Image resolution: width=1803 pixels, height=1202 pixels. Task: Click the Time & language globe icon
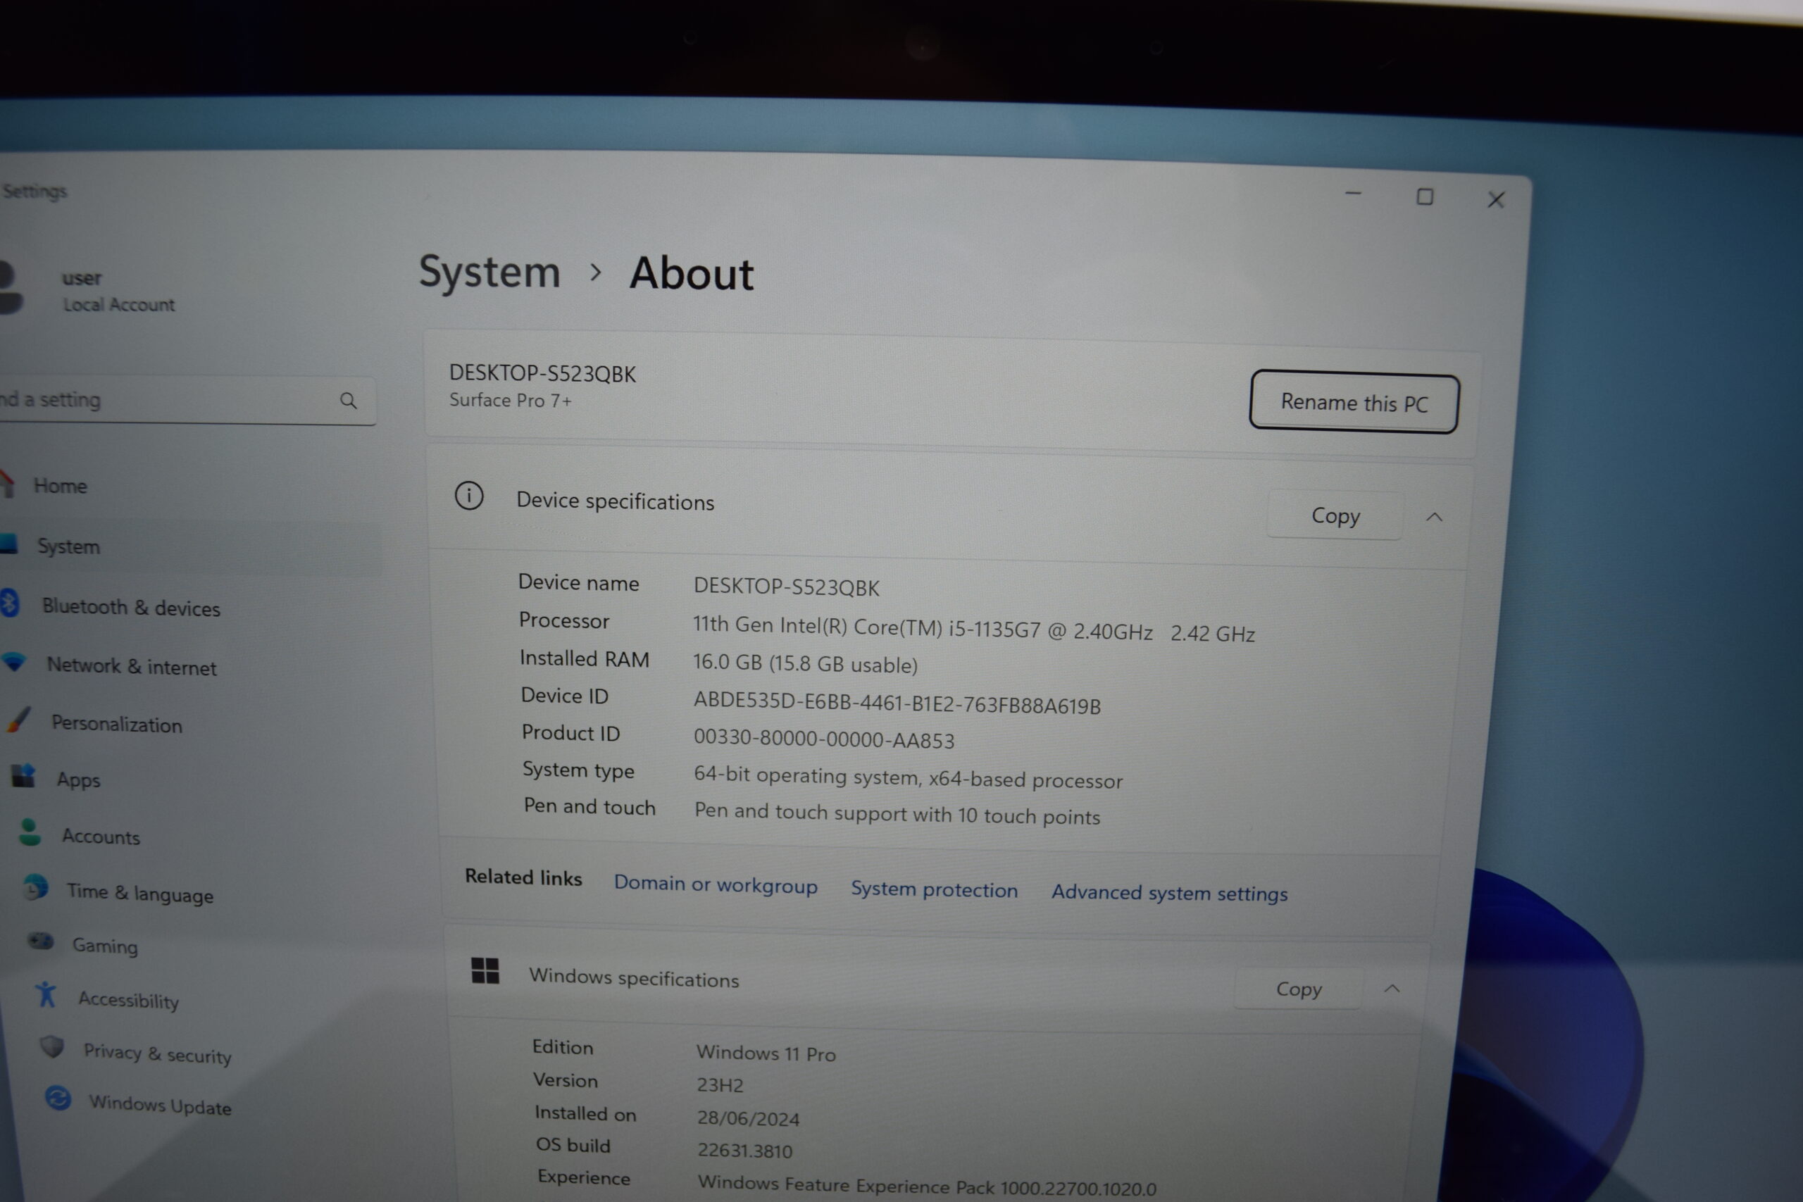point(35,887)
